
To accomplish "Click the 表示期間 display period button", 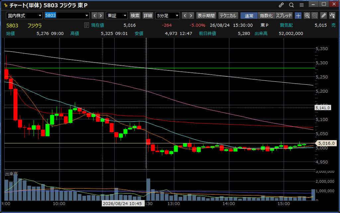I will pyautogui.click(x=206, y=16).
